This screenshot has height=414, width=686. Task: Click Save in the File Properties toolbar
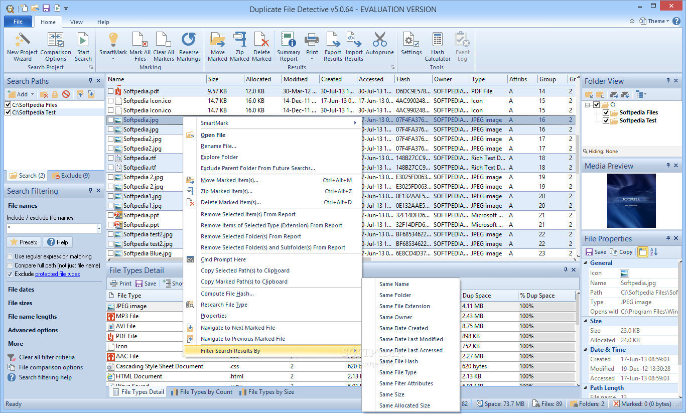click(596, 252)
